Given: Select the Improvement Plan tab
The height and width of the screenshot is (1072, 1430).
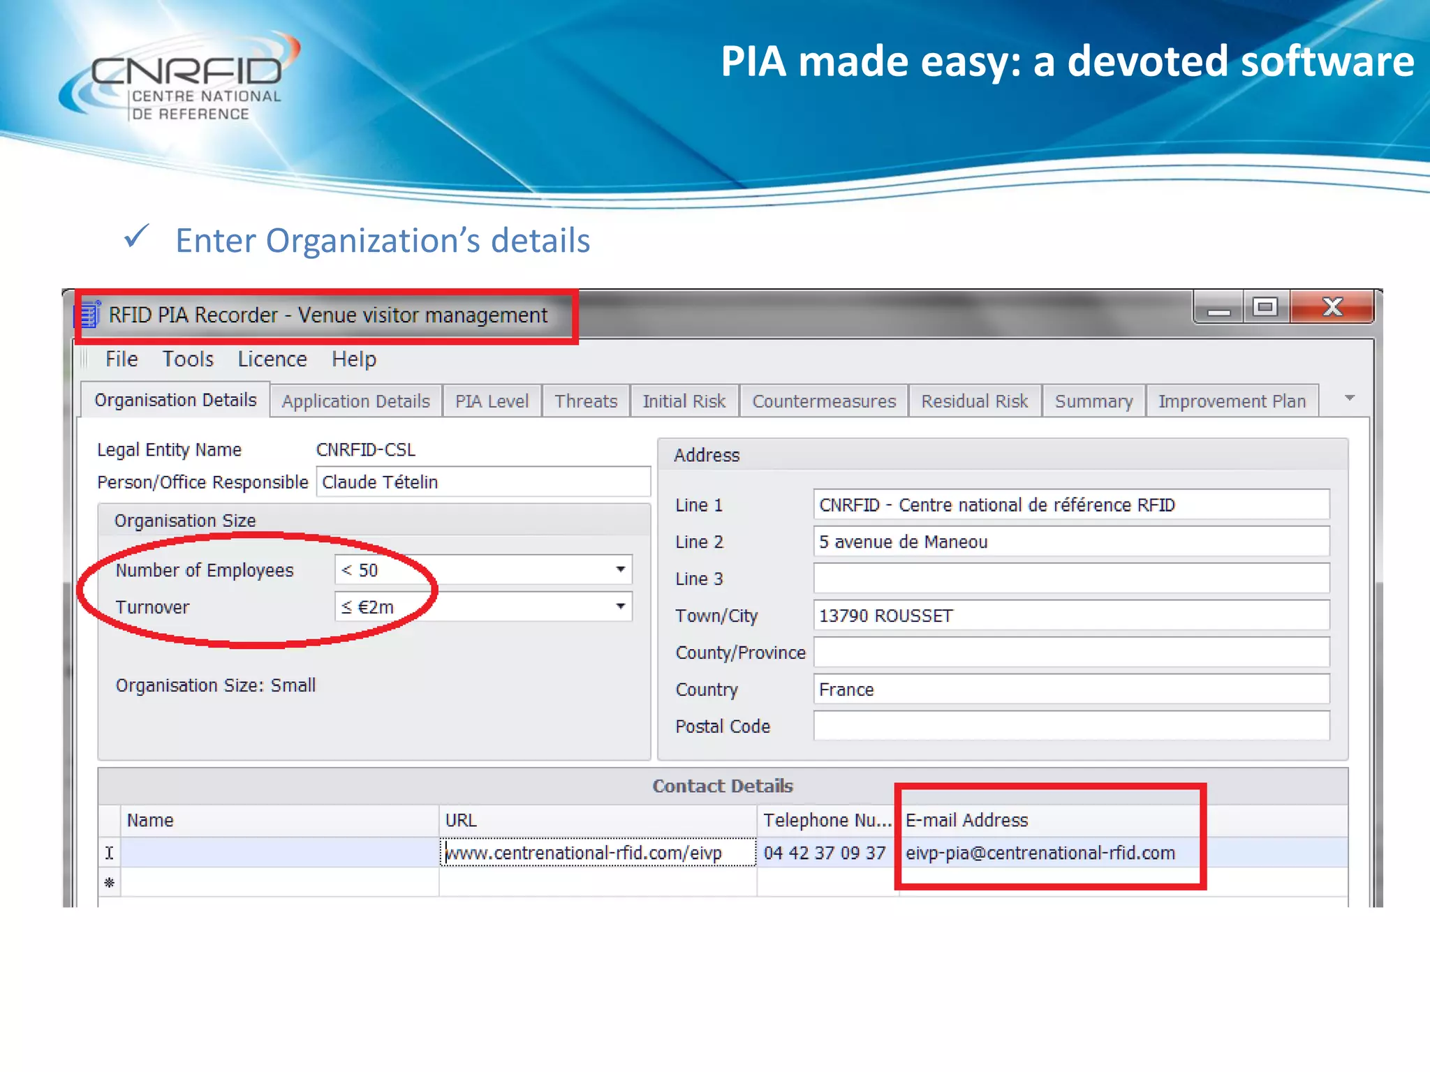Looking at the screenshot, I should [1232, 401].
